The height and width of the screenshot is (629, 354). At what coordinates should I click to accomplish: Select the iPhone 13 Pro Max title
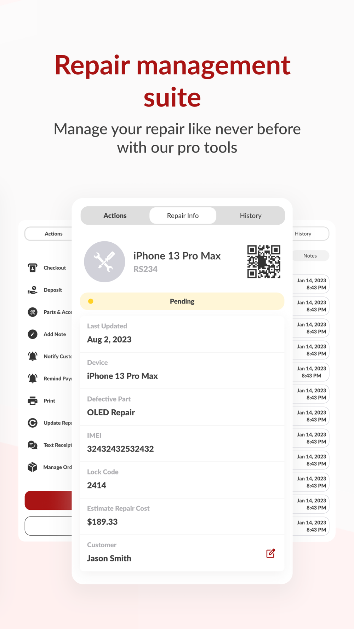click(177, 256)
